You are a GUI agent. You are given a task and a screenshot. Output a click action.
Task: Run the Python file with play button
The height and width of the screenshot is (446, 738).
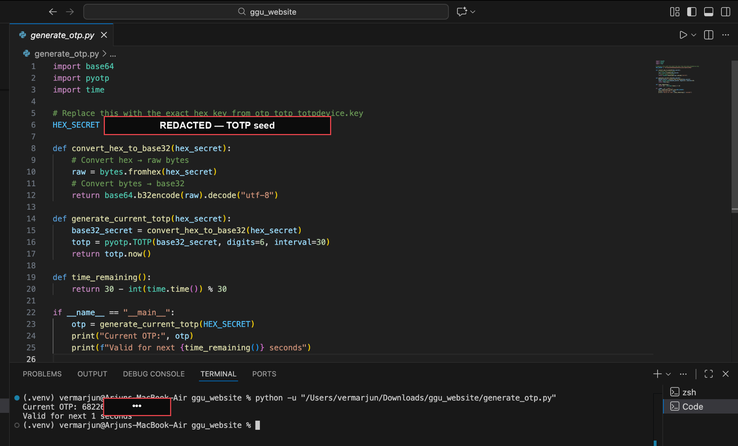pos(683,35)
